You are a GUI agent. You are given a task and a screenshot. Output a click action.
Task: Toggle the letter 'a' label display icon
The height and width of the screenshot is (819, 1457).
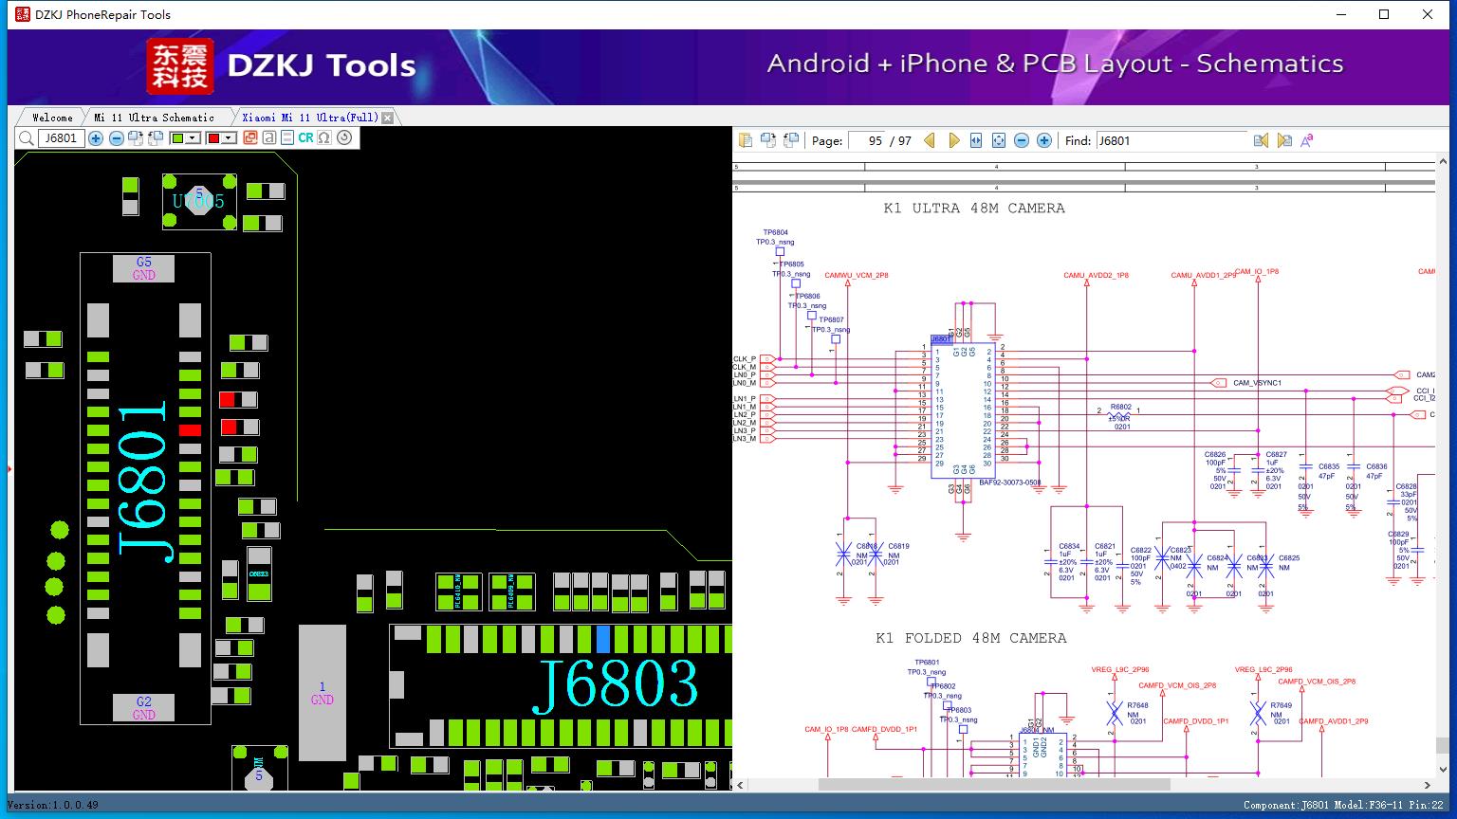[x=269, y=138]
